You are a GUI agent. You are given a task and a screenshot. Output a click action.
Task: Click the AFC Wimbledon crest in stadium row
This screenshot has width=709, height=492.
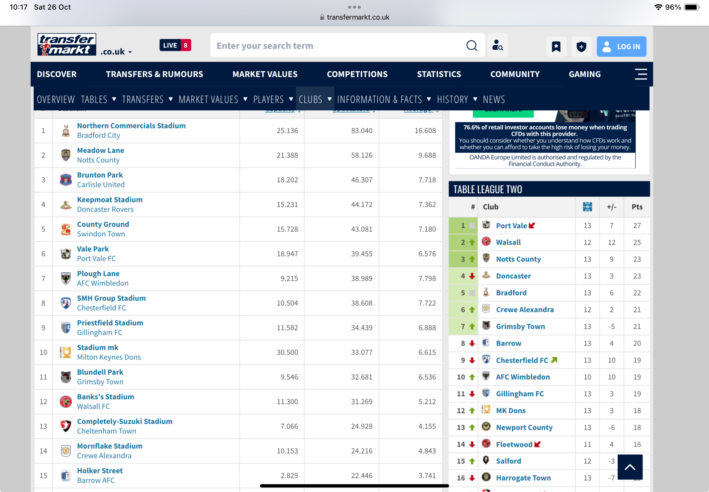click(x=66, y=279)
